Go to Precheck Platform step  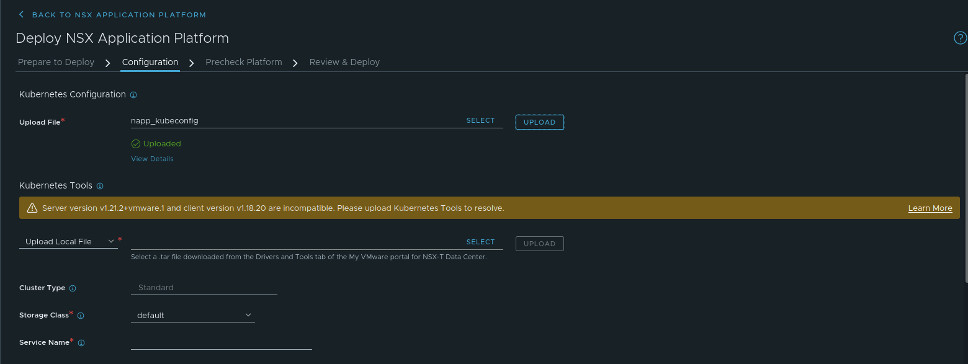[243, 62]
